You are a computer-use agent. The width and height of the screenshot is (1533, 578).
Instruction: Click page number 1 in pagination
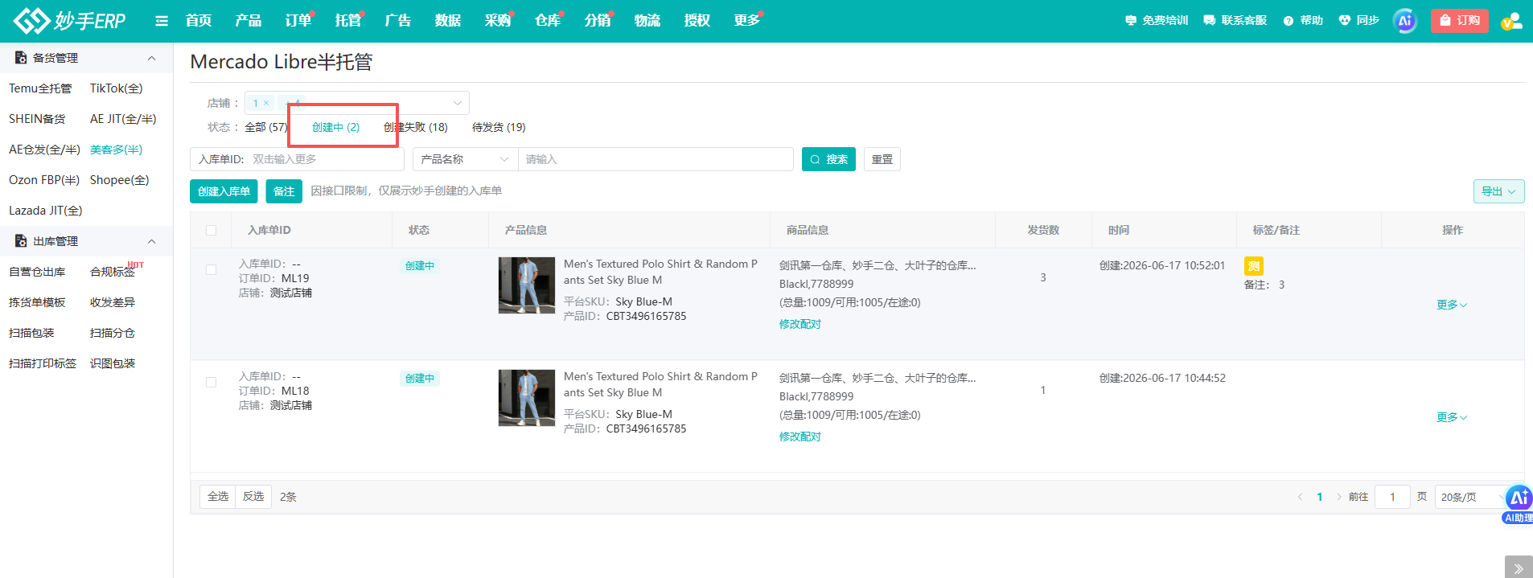coord(1320,497)
